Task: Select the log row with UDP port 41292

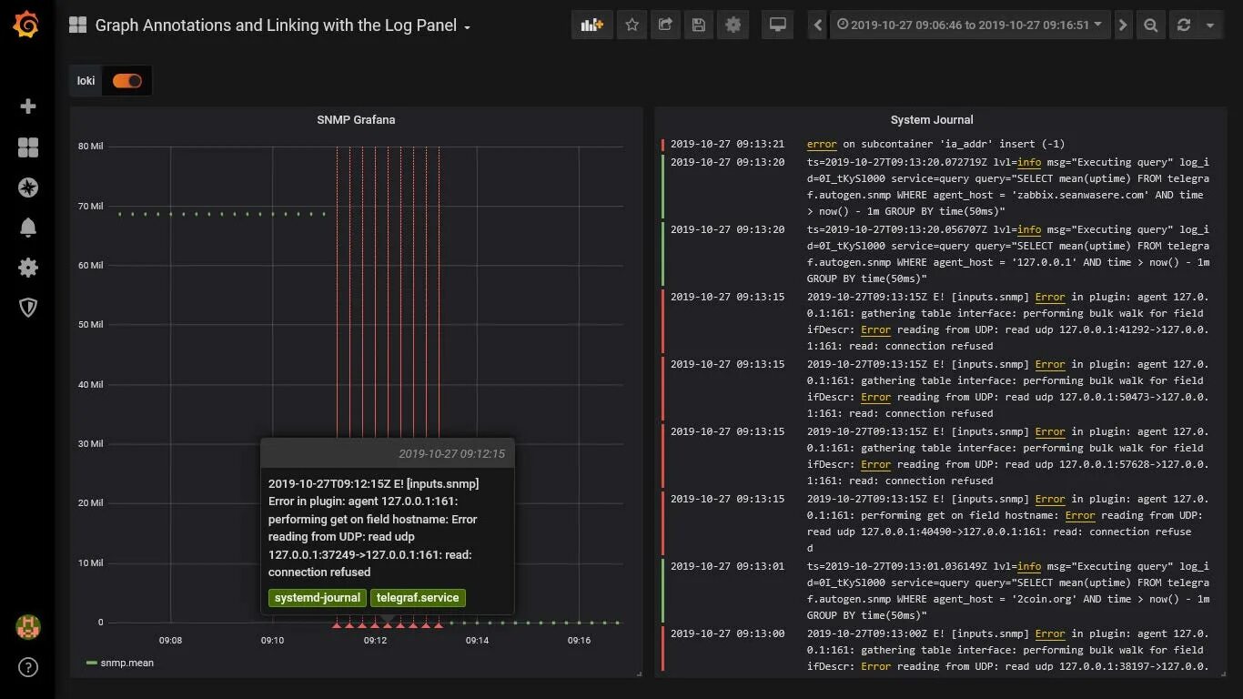Action: tap(936, 321)
